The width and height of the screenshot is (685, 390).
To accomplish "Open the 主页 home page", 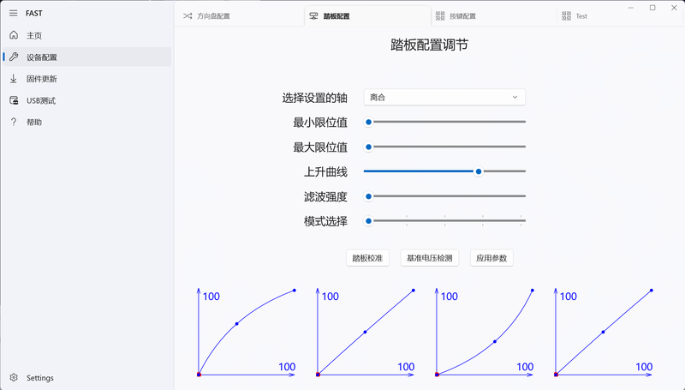I will (x=87, y=35).
